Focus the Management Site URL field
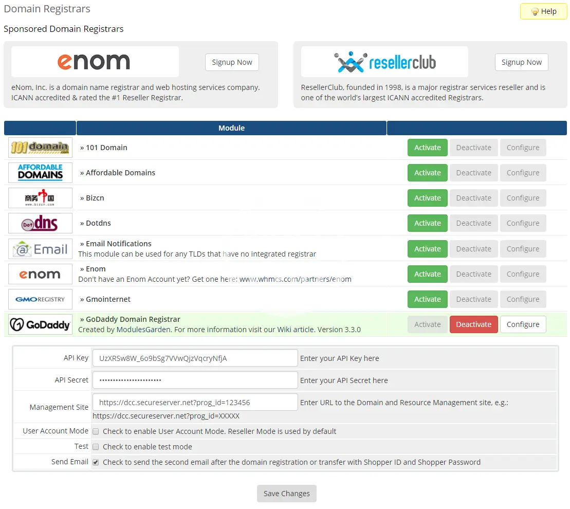The height and width of the screenshot is (509, 570). click(x=195, y=403)
